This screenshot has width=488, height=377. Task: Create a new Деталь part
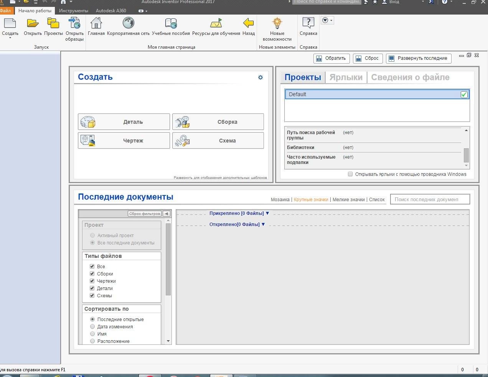[x=124, y=122]
